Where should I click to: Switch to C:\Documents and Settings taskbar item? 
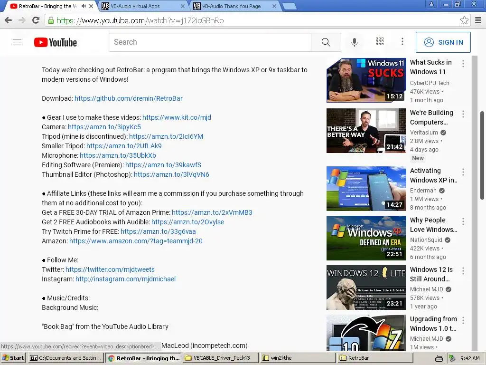(x=65, y=358)
